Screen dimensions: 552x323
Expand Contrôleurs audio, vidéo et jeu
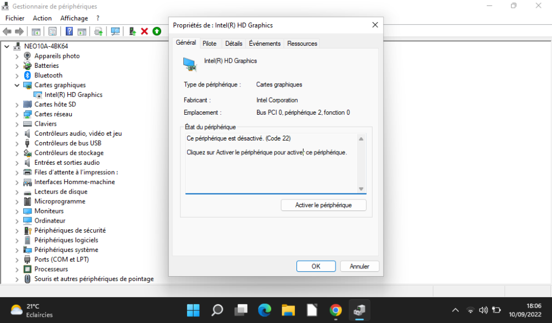[17, 133]
